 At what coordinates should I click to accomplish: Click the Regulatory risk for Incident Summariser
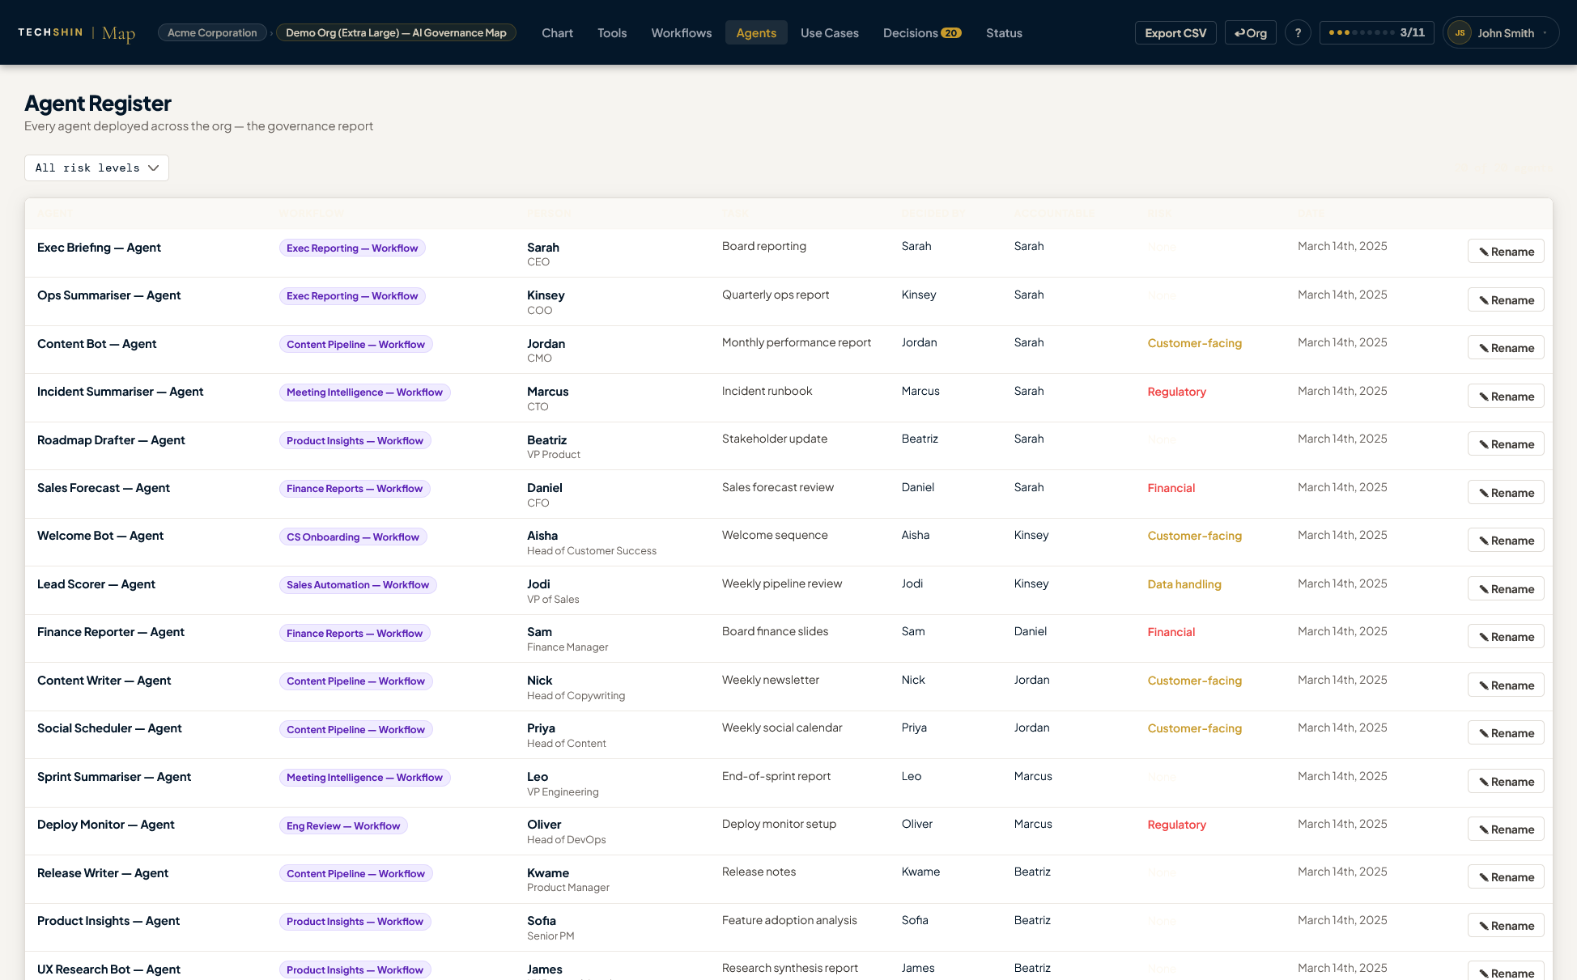click(1176, 392)
